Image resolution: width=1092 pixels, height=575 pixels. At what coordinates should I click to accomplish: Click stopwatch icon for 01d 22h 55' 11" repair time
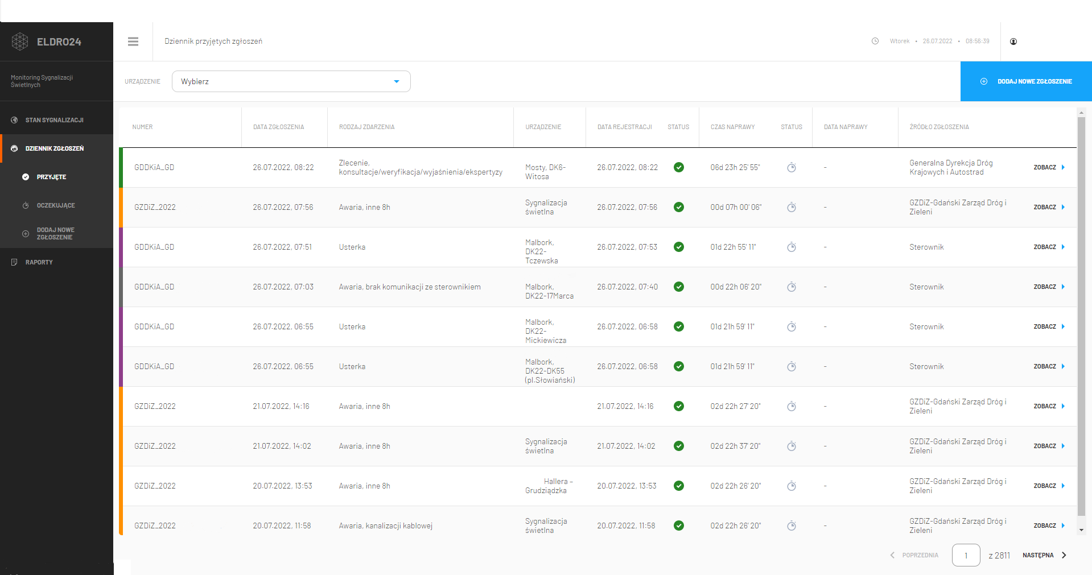pyautogui.click(x=791, y=247)
